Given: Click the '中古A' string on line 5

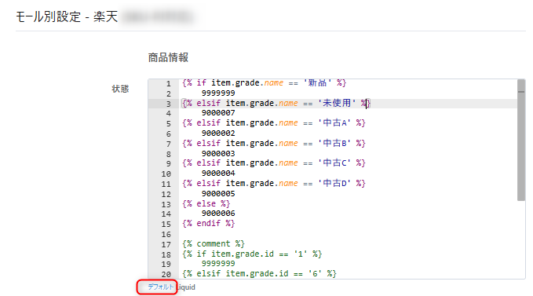Looking at the screenshot, I should coord(334,122).
